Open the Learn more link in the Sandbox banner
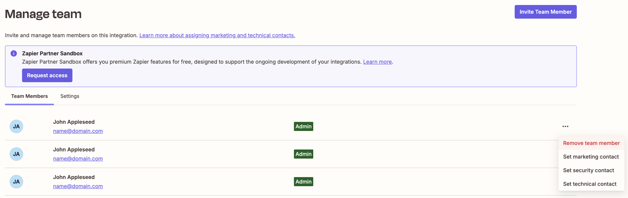Screen dimensions: 628x198 point(377,62)
